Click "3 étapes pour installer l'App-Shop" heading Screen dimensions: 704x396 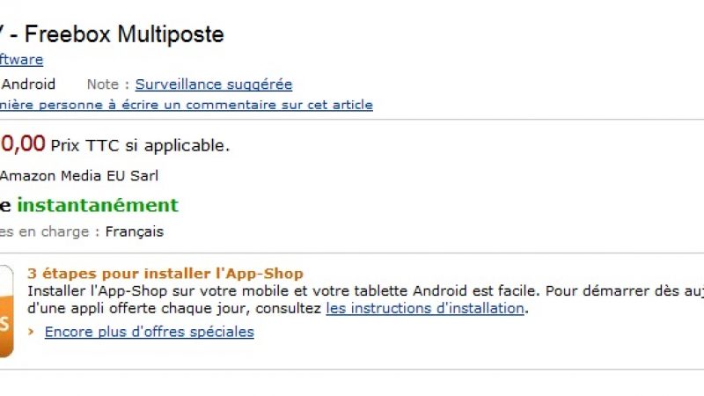click(165, 274)
